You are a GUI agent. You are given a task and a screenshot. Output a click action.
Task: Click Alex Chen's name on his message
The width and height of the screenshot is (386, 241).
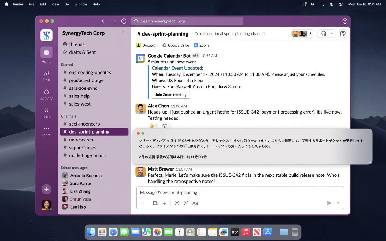(x=158, y=106)
